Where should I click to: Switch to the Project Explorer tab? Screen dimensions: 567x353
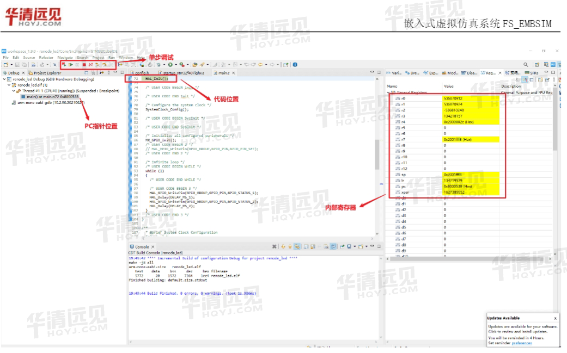pyautogui.click(x=47, y=72)
